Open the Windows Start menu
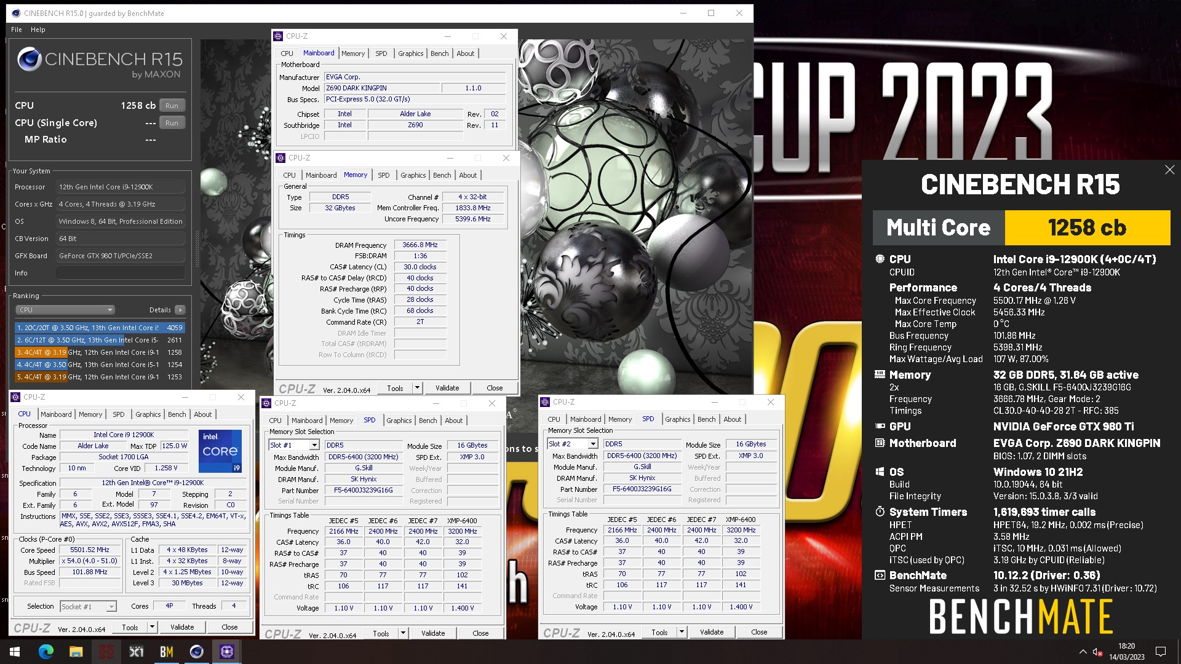This screenshot has height=664, width=1181. tap(15, 652)
